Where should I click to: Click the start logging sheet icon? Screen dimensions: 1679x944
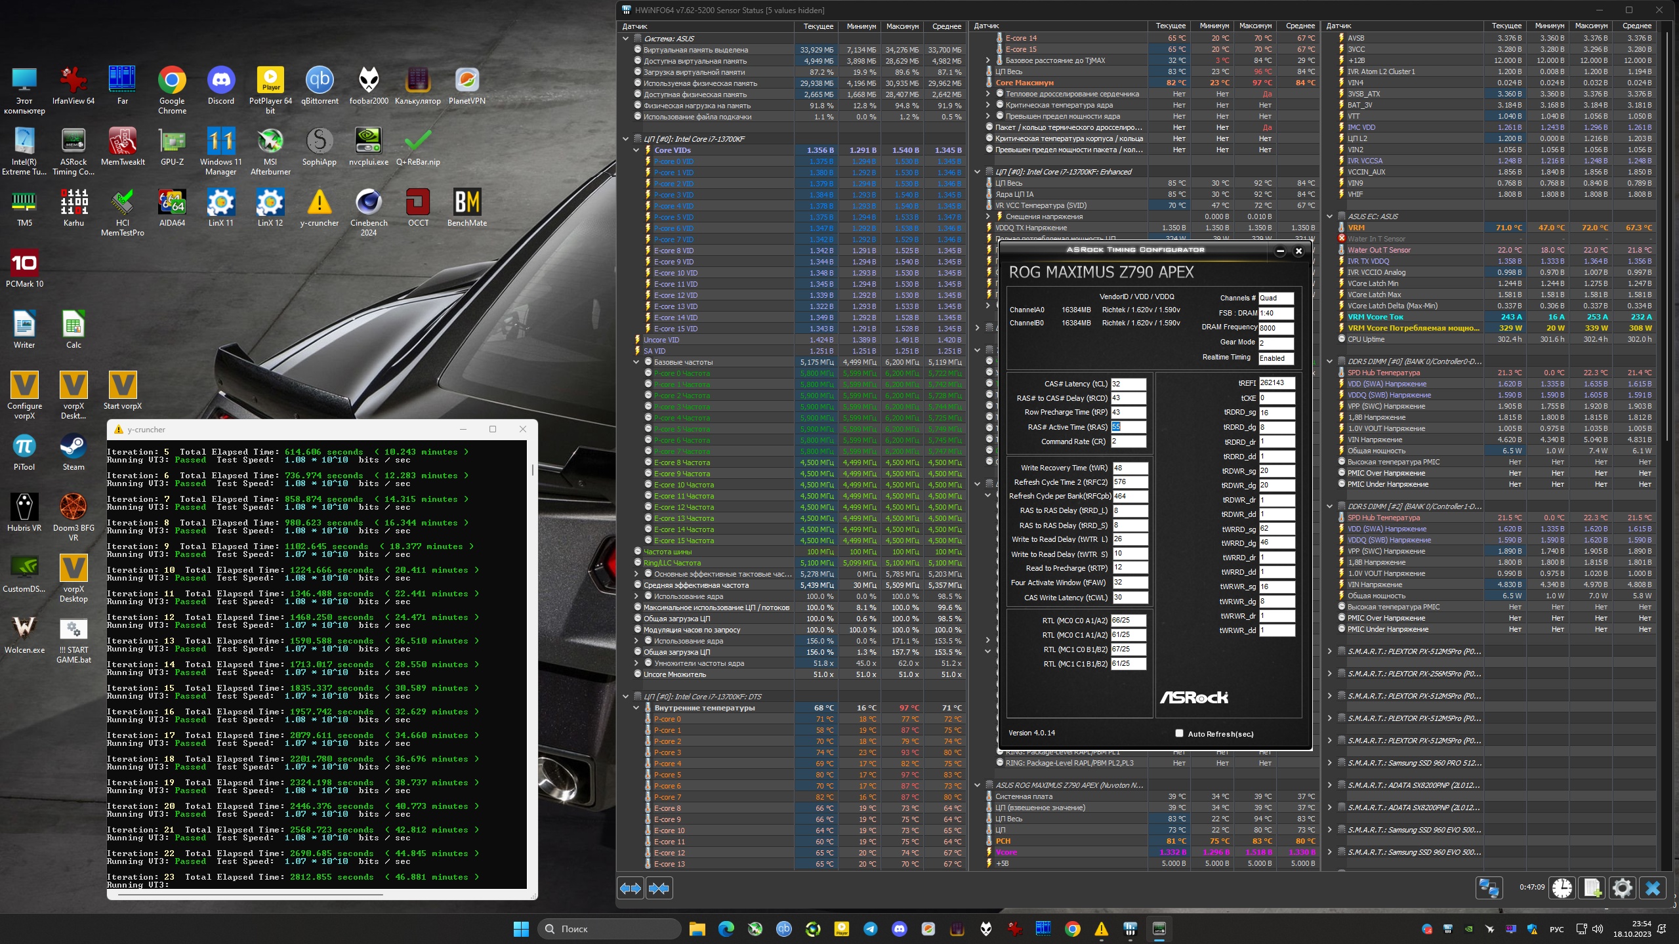(1592, 888)
